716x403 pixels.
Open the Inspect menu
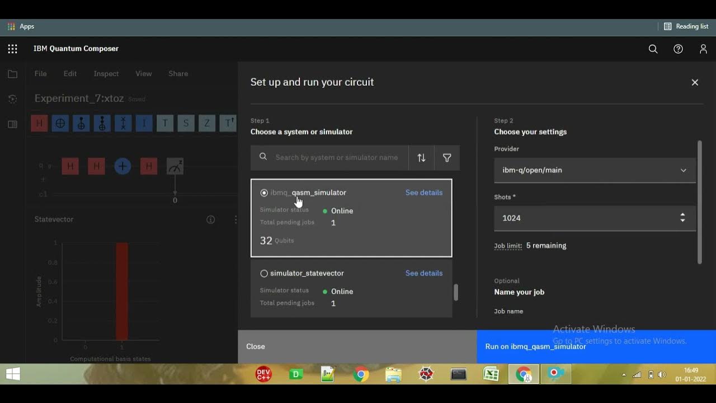106,74
